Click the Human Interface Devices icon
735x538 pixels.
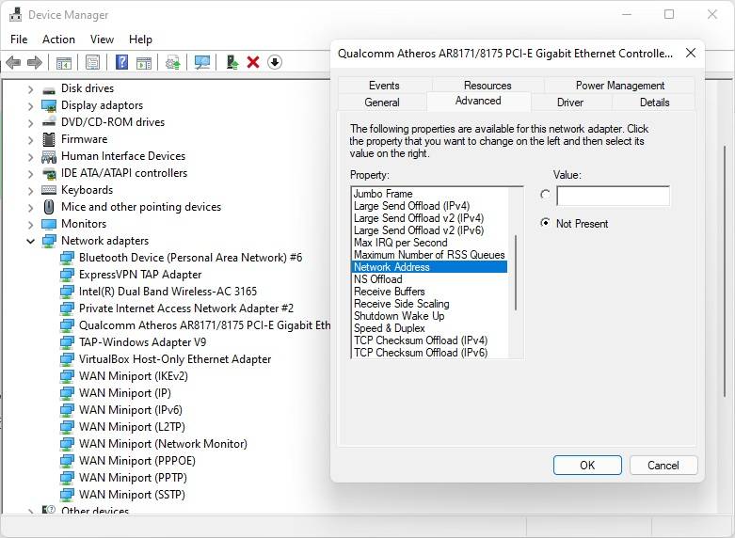click(x=49, y=156)
